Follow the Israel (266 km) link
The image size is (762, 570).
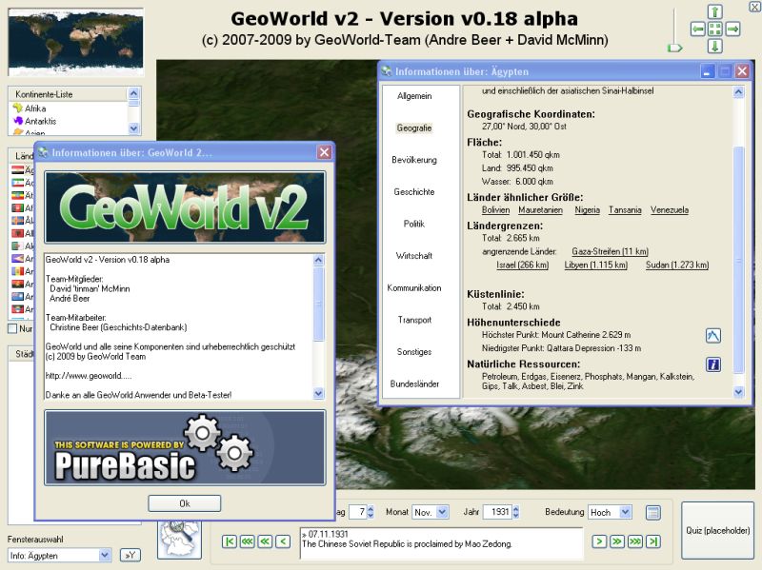(x=522, y=265)
